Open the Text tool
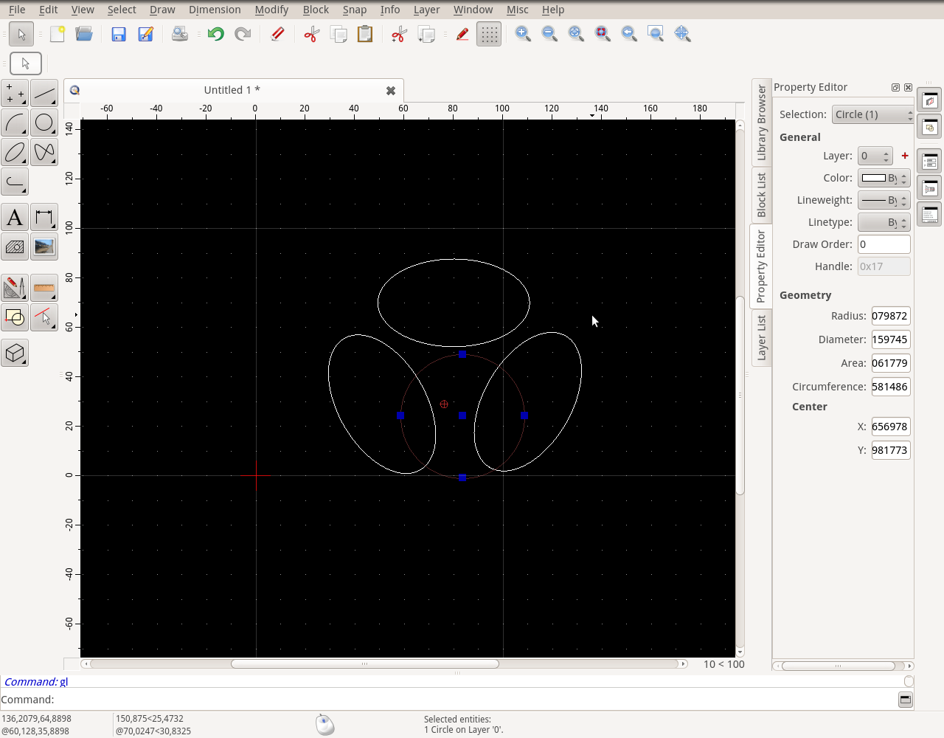The image size is (944, 738). click(x=15, y=217)
